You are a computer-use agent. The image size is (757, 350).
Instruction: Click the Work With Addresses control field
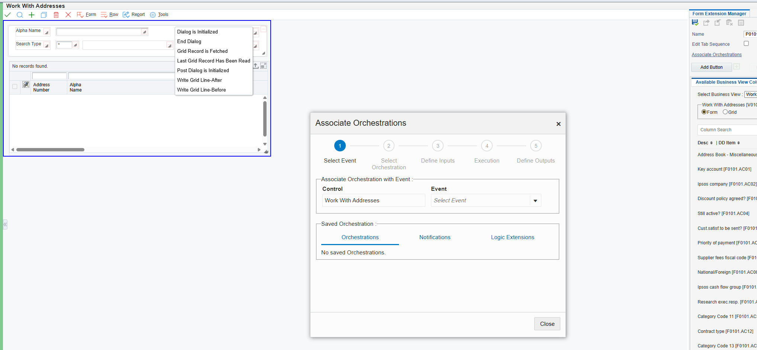tap(374, 200)
